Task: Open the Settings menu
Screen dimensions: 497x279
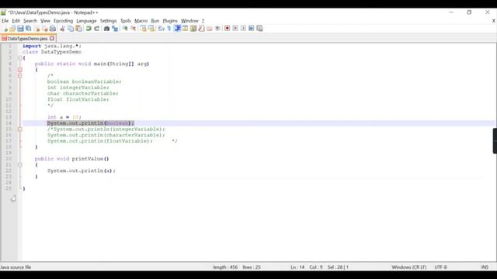Action: (109, 21)
